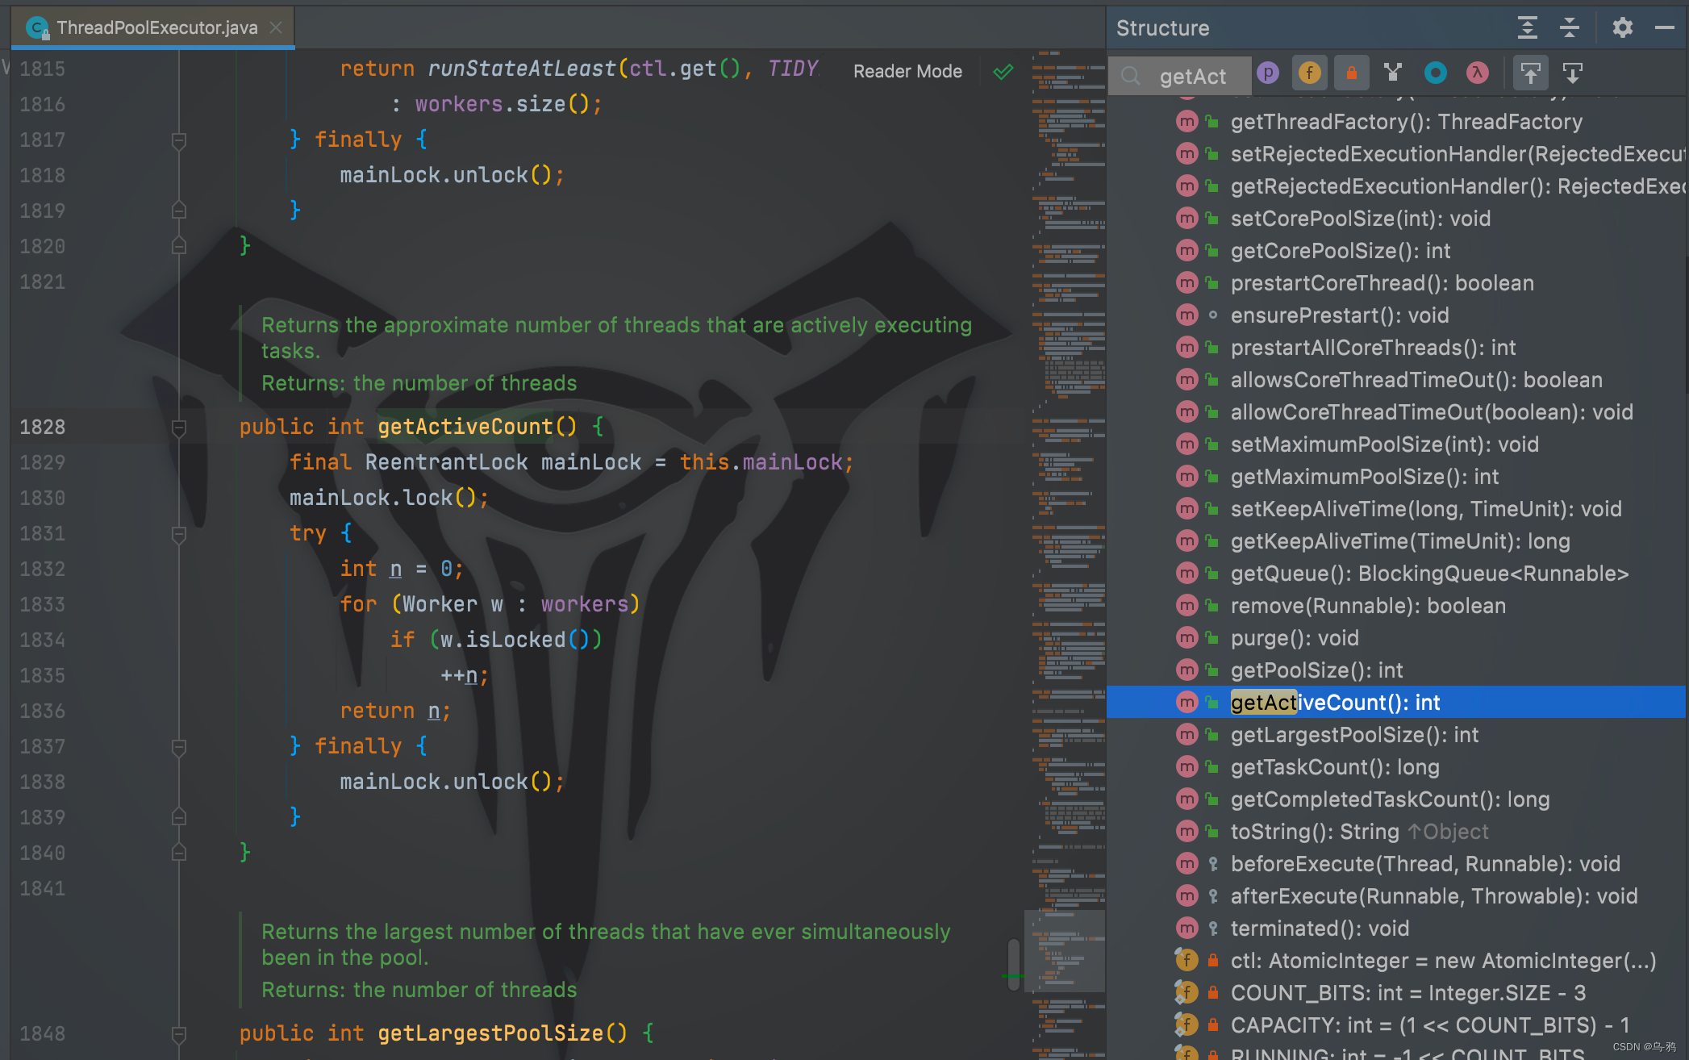Close the ThreadPoolExecutor.java tab
This screenshot has width=1689, height=1060.
click(x=276, y=27)
